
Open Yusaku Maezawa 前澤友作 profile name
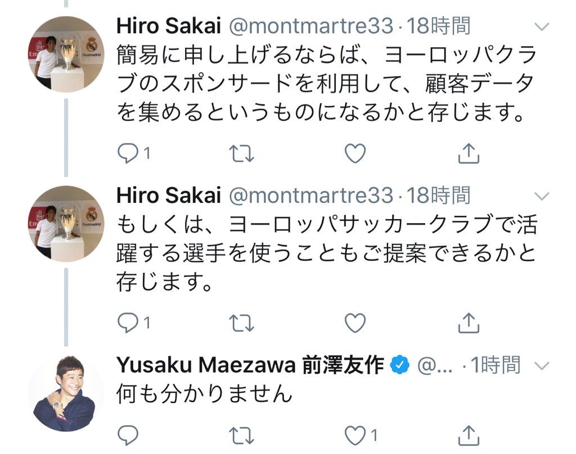(250, 365)
